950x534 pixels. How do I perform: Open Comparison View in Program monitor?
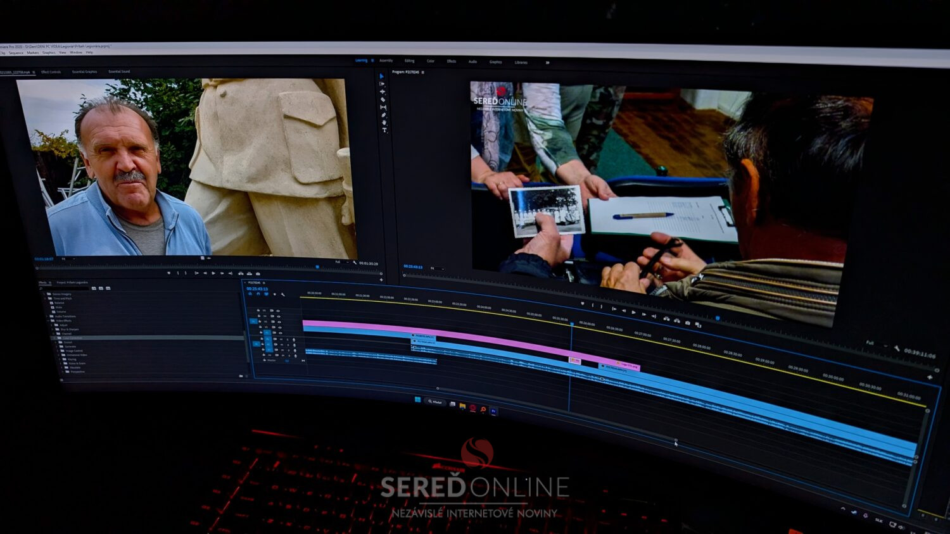(698, 325)
